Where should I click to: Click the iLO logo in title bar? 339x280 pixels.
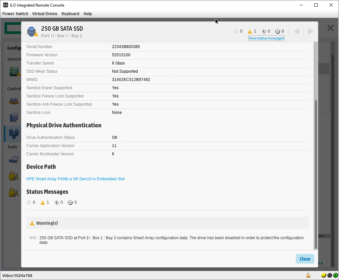click(x=5, y=5)
